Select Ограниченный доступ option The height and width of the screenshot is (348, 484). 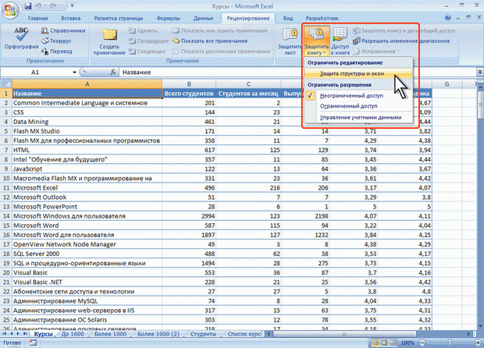358,106
